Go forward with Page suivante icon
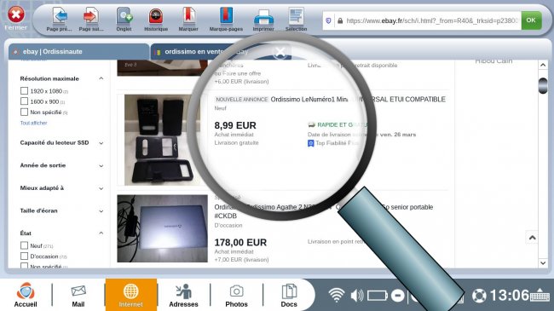Screen dimensions: 554x311 (x=91, y=16)
